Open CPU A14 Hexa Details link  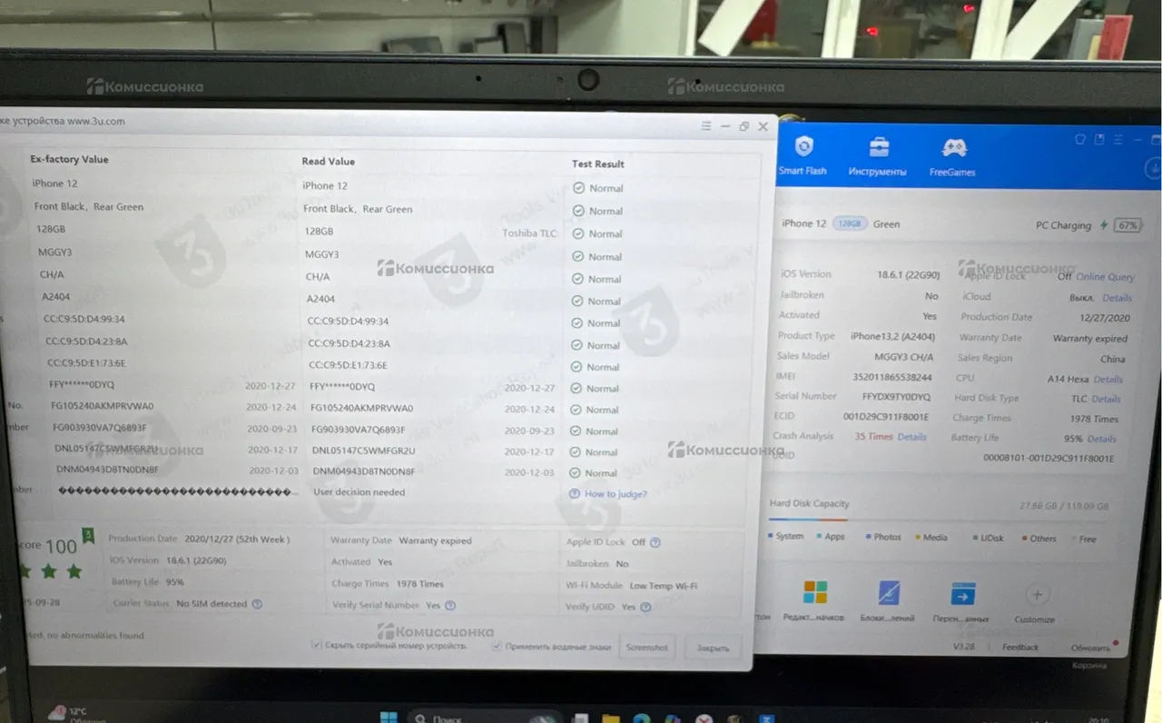click(x=1108, y=380)
